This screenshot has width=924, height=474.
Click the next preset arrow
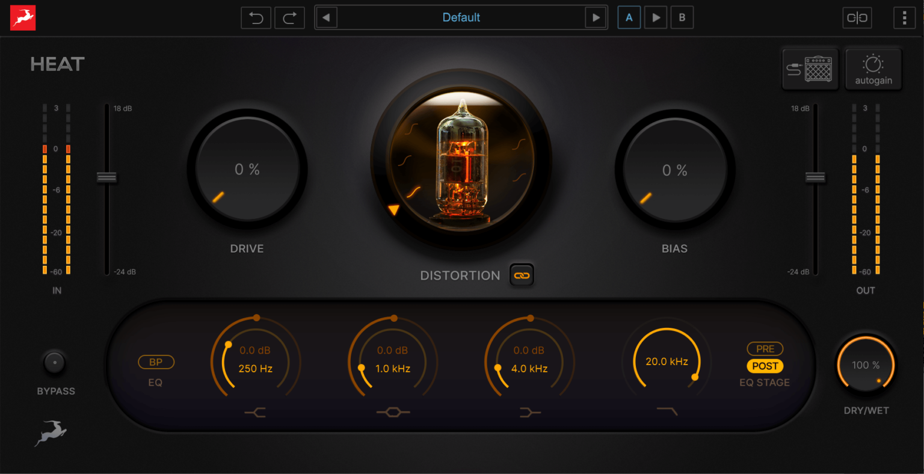pyautogui.click(x=596, y=17)
